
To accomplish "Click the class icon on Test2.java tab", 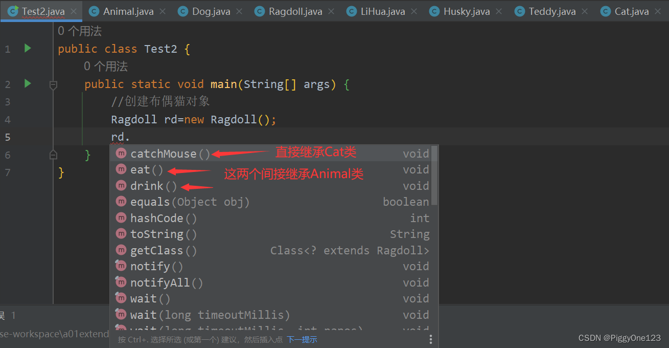I will click(x=13, y=11).
